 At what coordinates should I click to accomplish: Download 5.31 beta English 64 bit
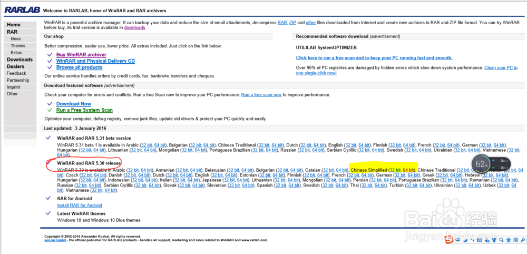364,145
